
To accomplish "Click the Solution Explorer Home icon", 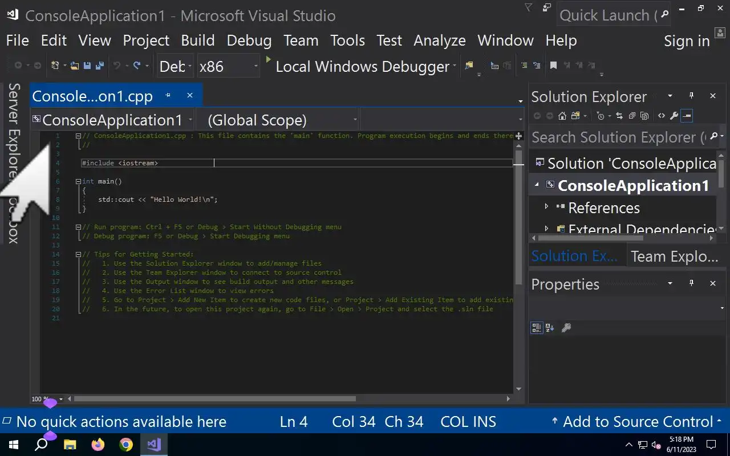I will pyautogui.click(x=562, y=116).
